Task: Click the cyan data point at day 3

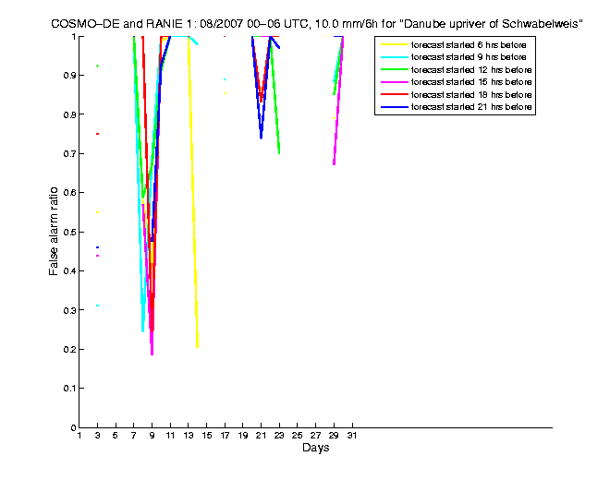Action: (x=97, y=306)
